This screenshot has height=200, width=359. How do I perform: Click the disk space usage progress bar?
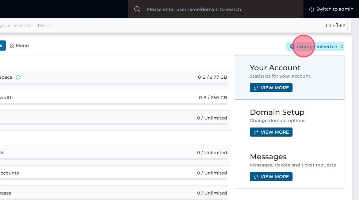click(113, 84)
